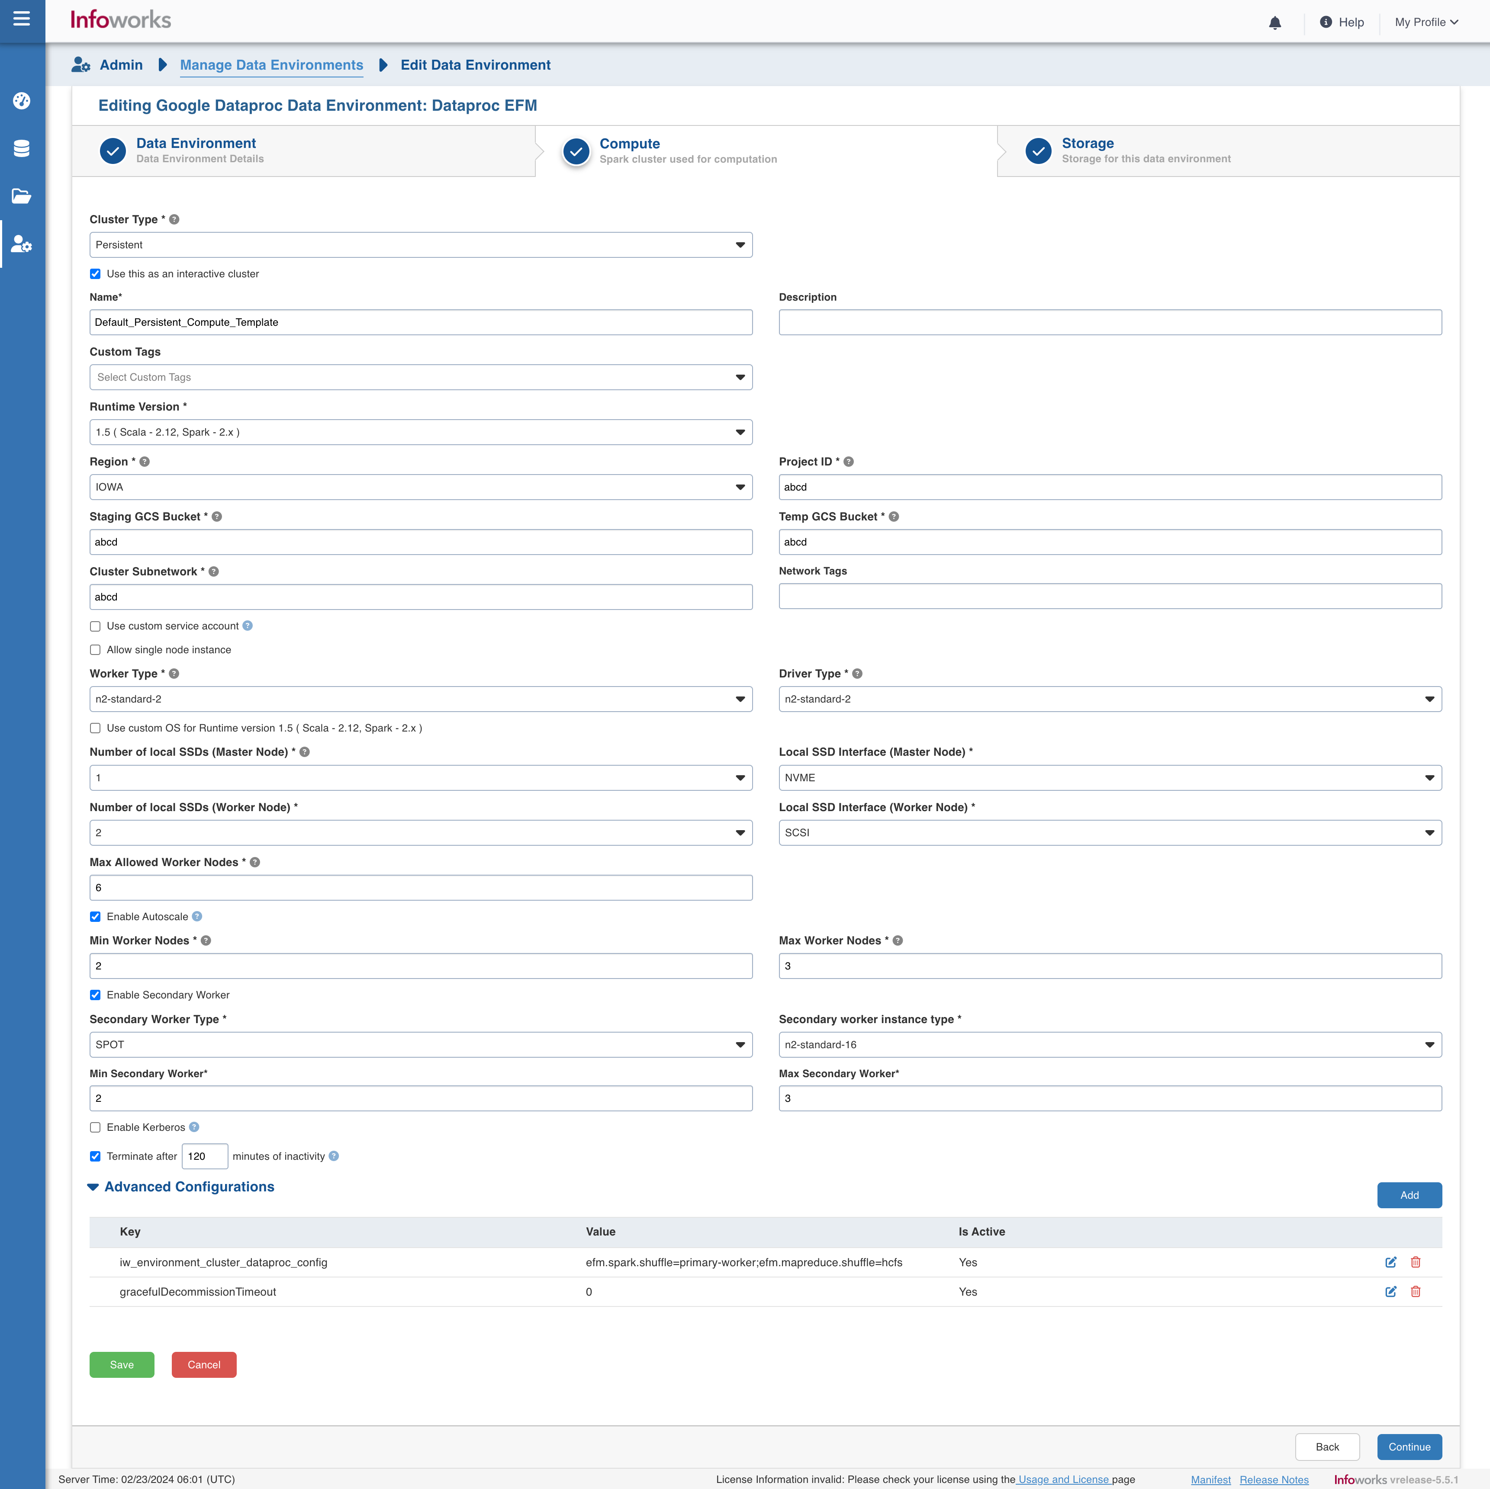Click the Terminate after minutes field
Viewport: 1490px width, 1489px height.
click(205, 1157)
